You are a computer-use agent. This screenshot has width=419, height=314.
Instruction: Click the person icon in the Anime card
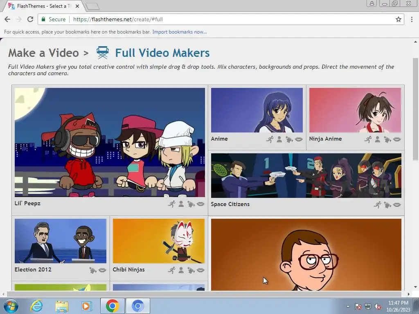coord(279,139)
